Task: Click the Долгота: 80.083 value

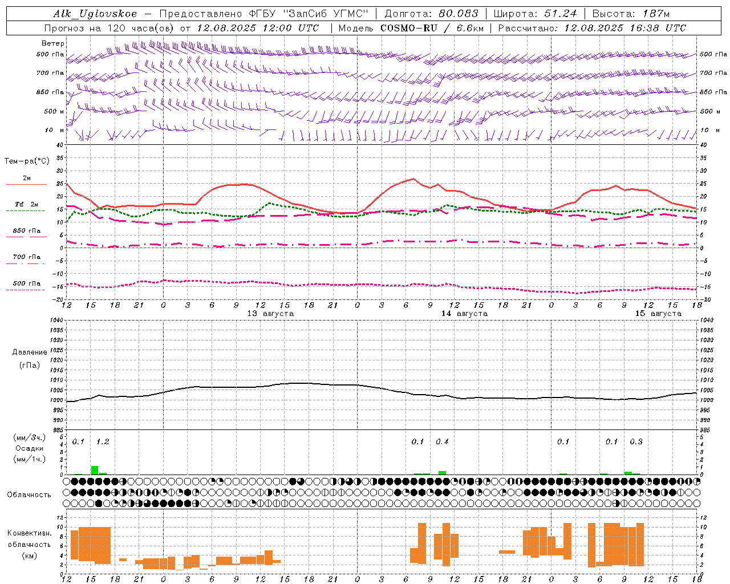Action: coord(432,14)
